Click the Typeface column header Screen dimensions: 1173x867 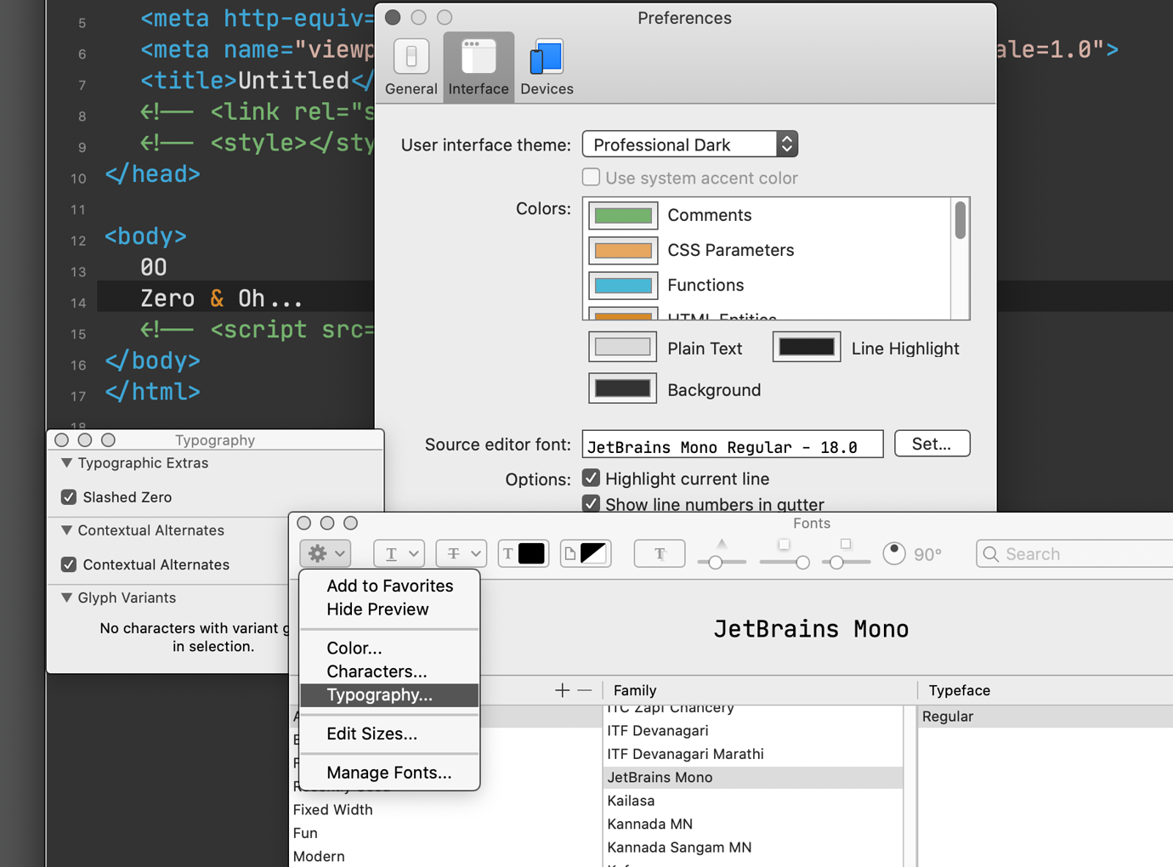960,690
